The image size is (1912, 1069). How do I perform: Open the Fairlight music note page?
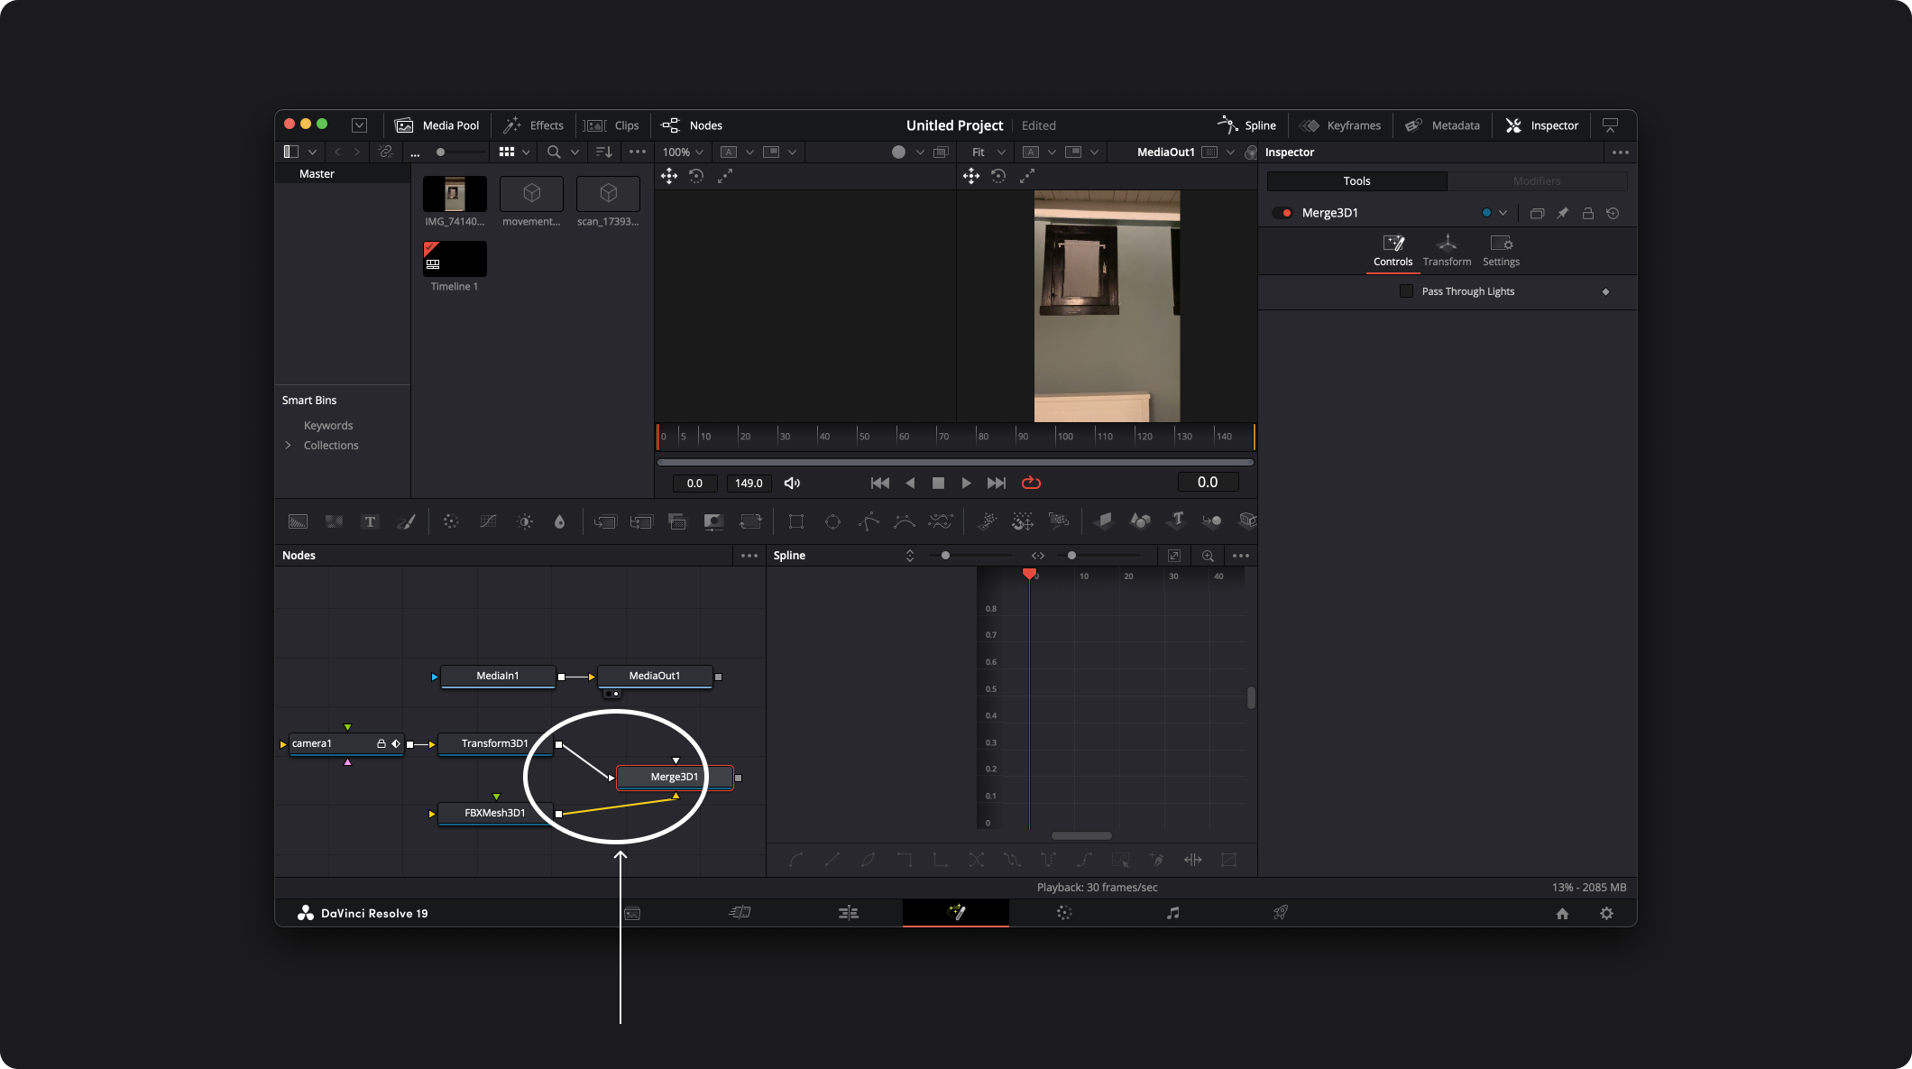(1172, 913)
